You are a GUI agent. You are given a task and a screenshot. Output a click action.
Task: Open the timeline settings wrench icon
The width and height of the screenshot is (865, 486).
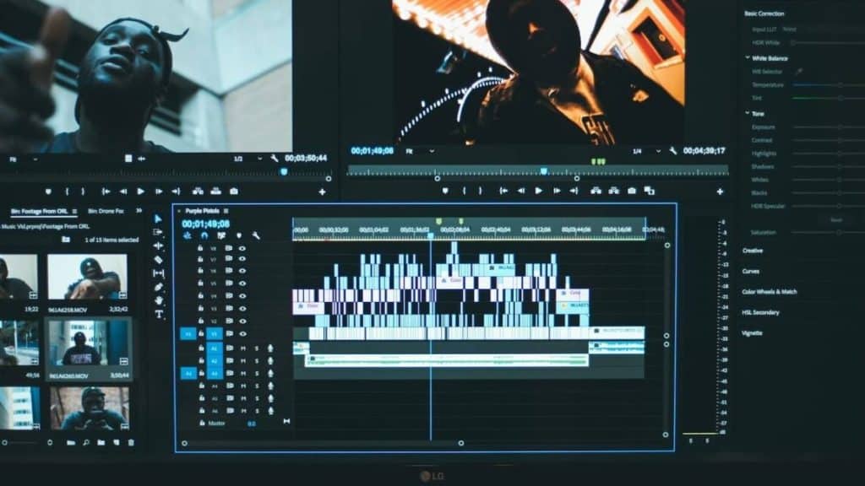(258, 236)
